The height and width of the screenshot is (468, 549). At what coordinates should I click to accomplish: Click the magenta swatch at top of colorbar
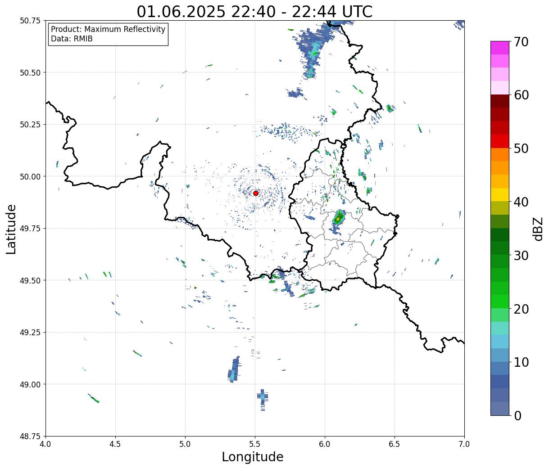[500, 48]
